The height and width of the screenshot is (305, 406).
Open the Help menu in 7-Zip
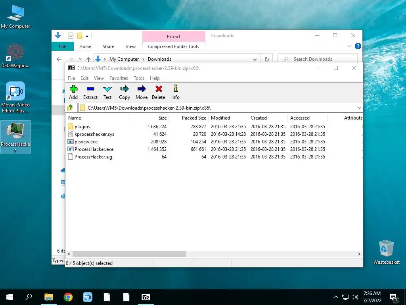click(x=155, y=78)
